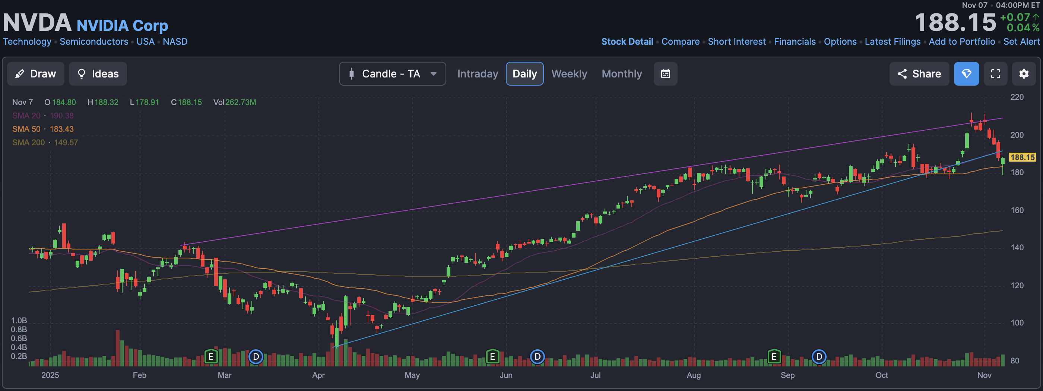The image size is (1043, 391).
Task: Open the Technology sector link
Action: (27, 42)
